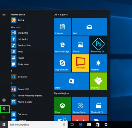The height and width of the screenshot is (128, 132).
Task: Click the Most used heading
Action: 15,27
